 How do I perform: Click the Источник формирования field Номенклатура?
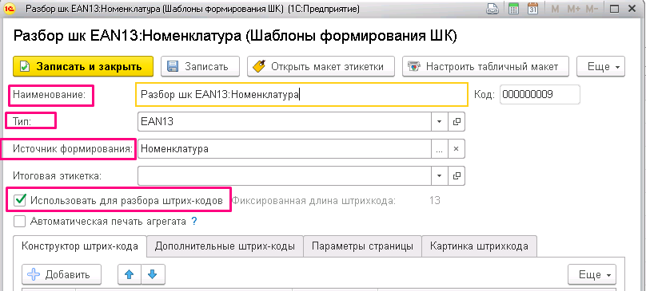285,149
